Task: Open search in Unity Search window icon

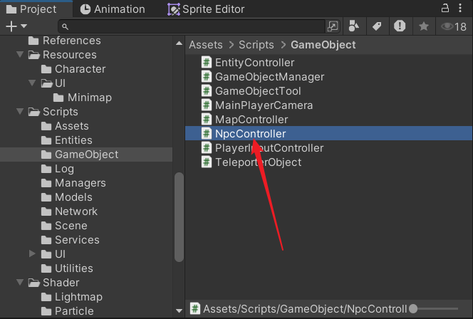Action: (333, 26)
